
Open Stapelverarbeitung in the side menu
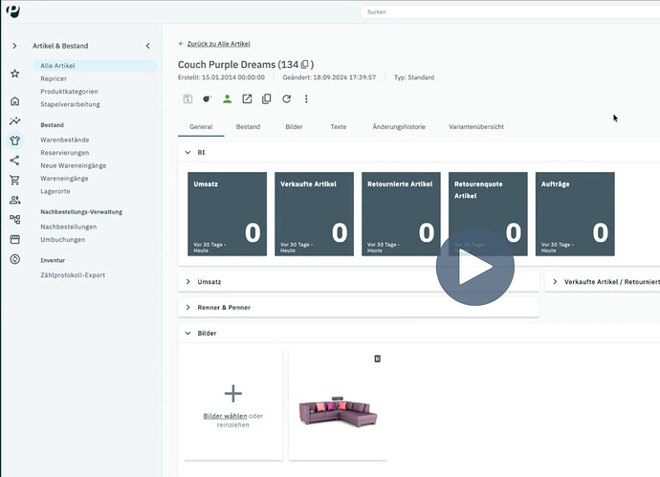tap(70, 104)
